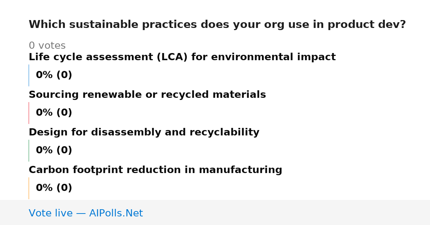The image size is (430, 225).
Task: Click the gray footer bar area
Action: click(x=215, y=212)
